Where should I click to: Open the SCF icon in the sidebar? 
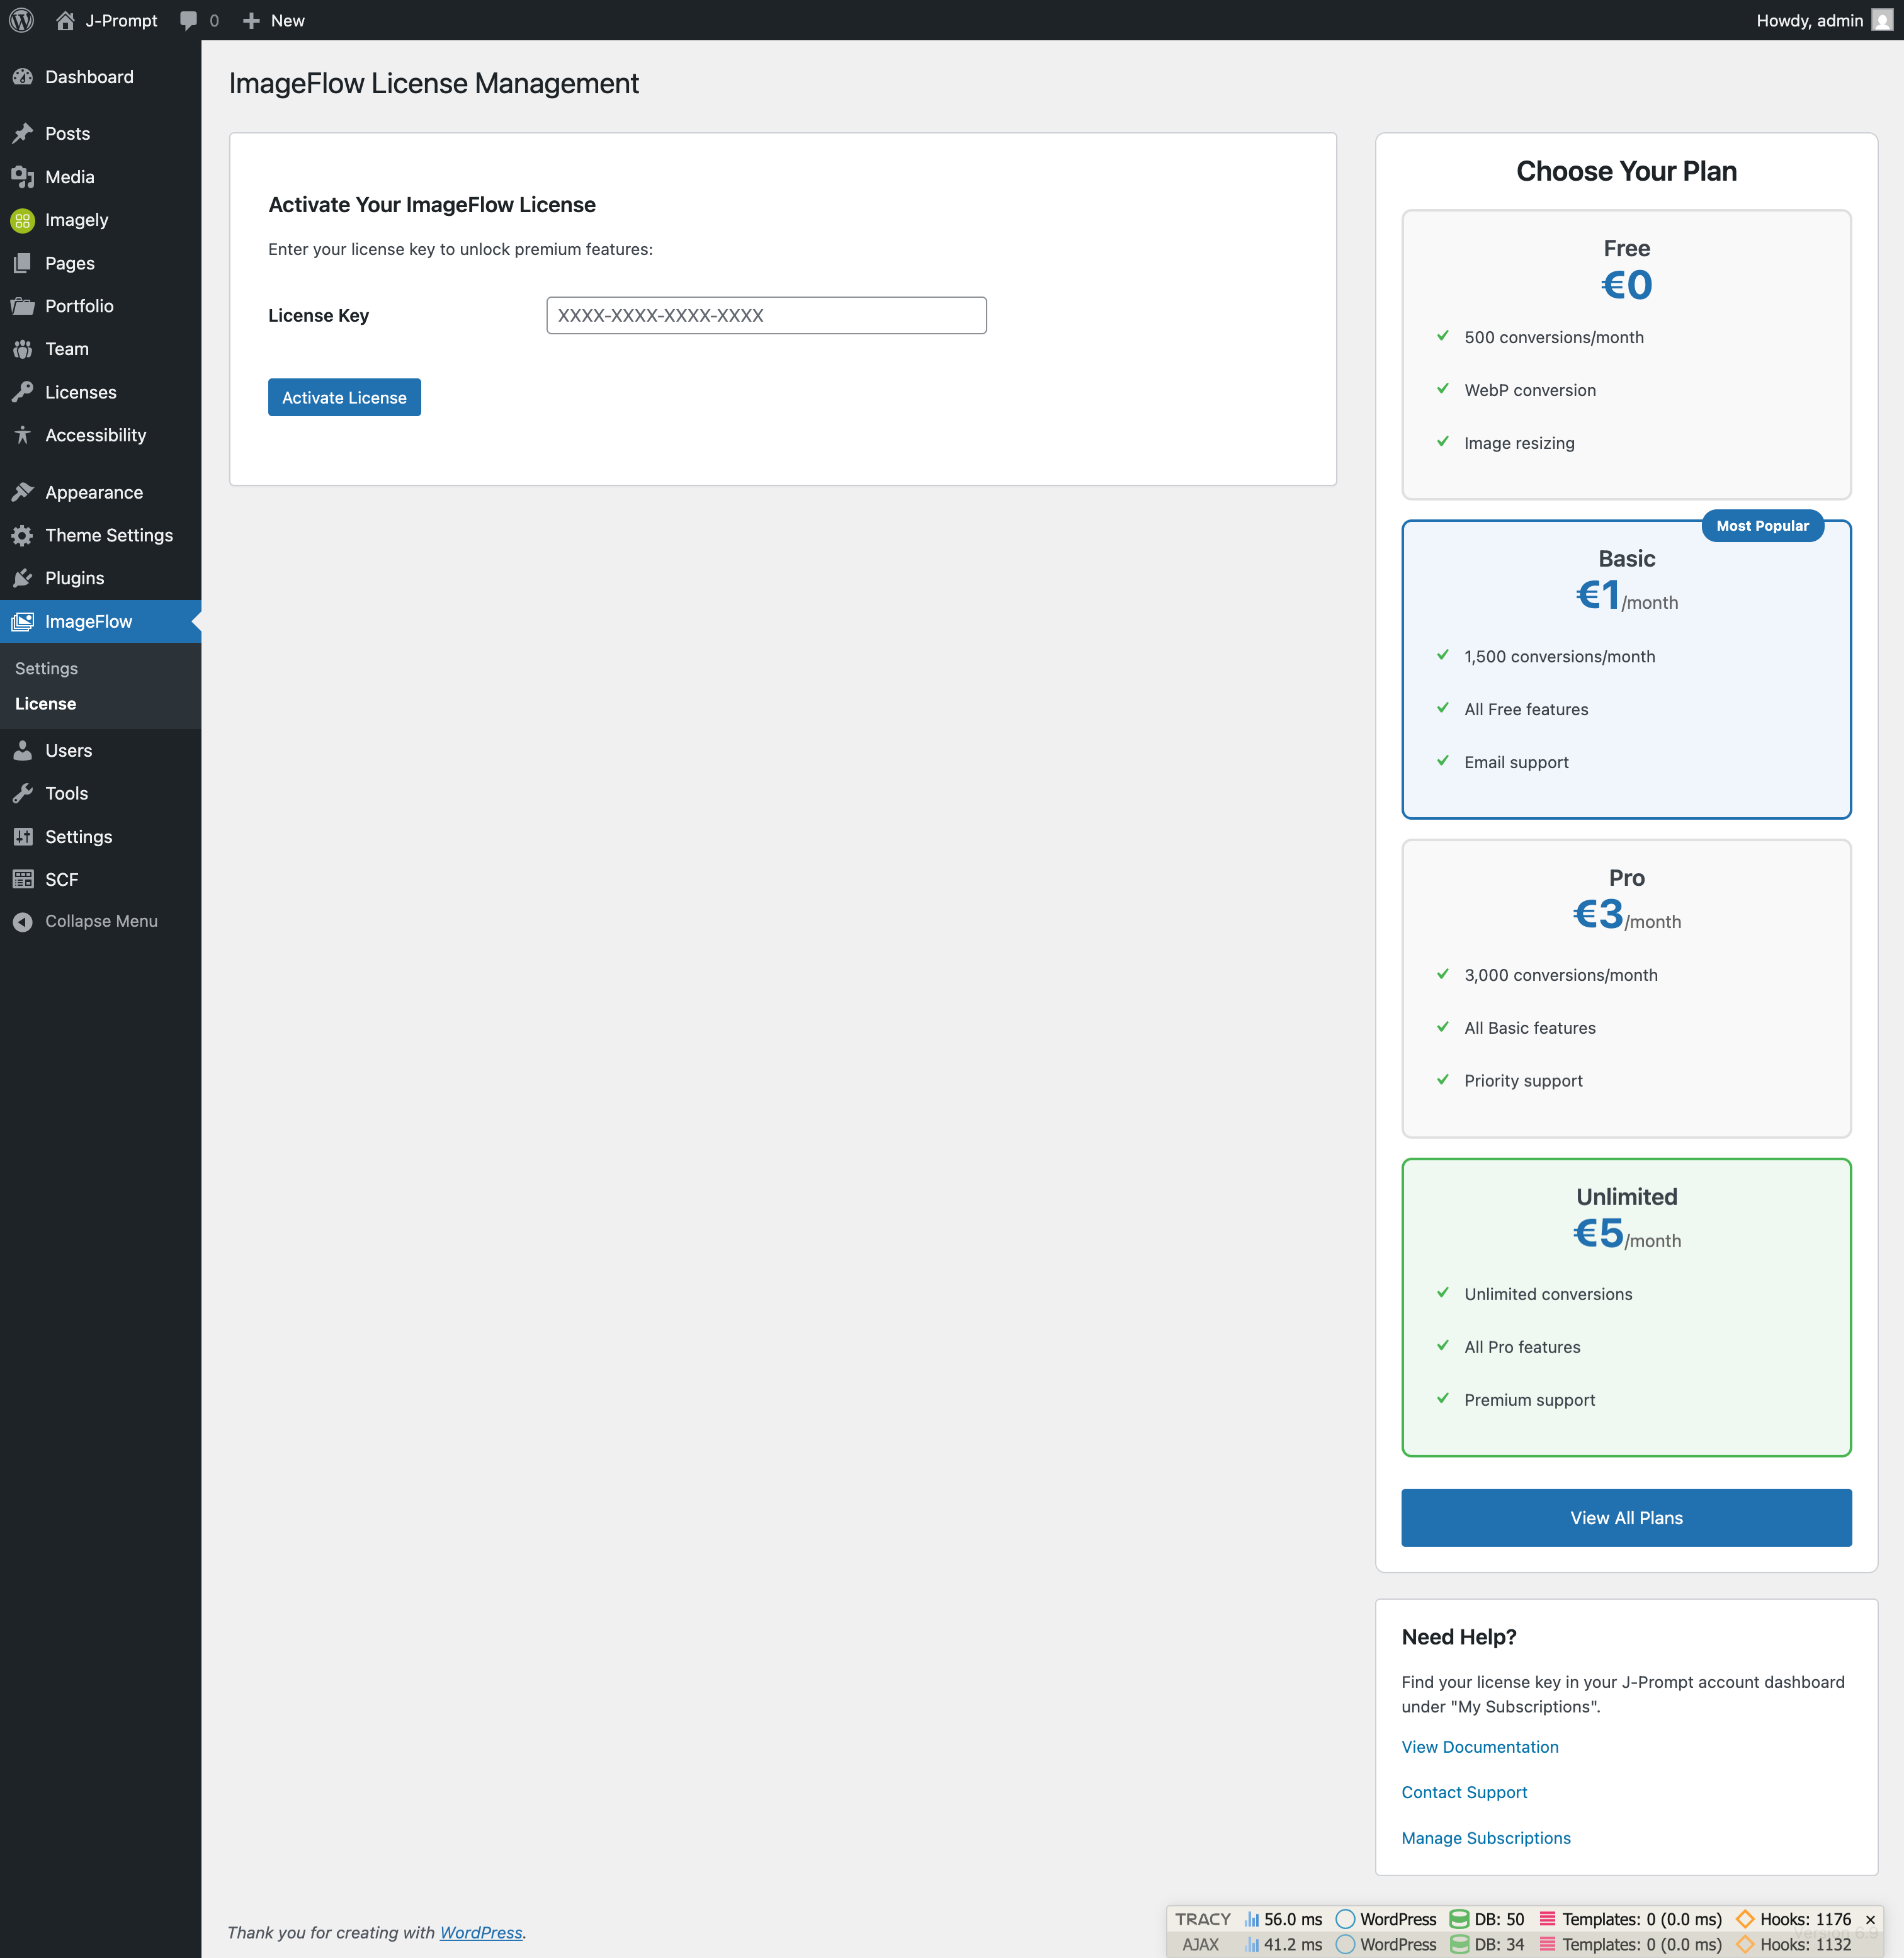point(24,879)
